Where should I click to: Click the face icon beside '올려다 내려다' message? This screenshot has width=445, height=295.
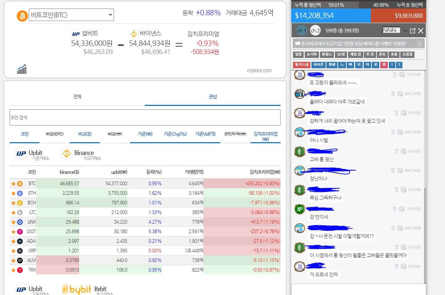click(400, 94)
